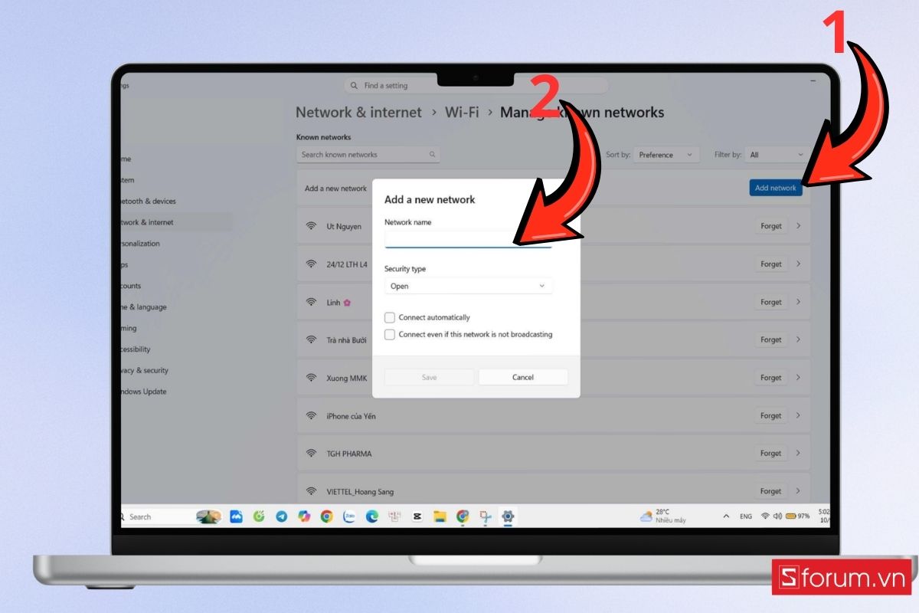Image resolution: width=919 pixels, height=613 pixels.
Task: Forget the Ut Nguyen network
Action: (x=771, y=226)
